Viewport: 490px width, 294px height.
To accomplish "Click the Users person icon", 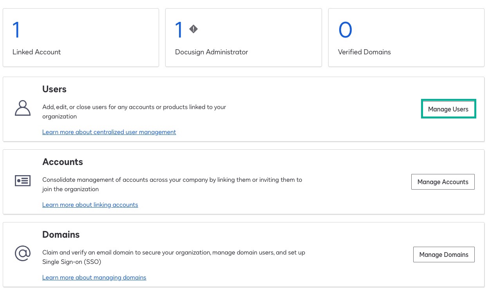I will click(x=22, y=108).
